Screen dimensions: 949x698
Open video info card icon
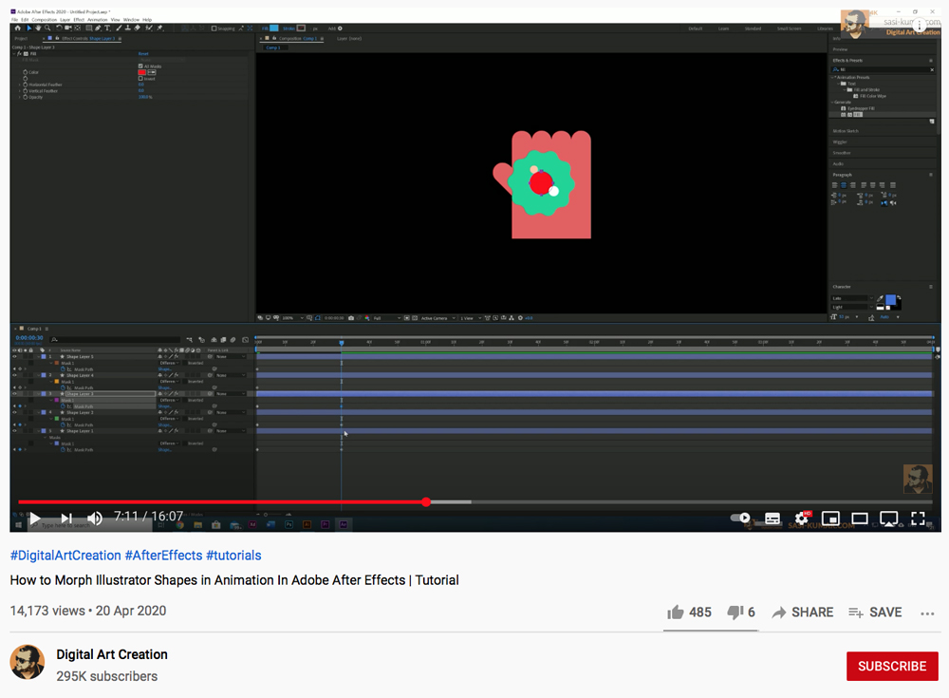pos(920,25)
